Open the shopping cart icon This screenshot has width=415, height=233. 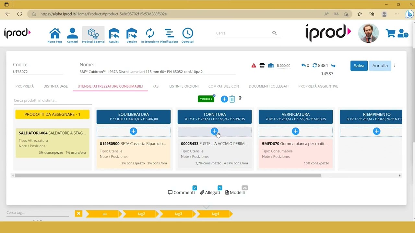click(x=390, y=33)
